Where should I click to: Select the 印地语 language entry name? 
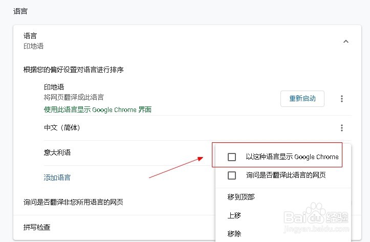coord(54,87)
